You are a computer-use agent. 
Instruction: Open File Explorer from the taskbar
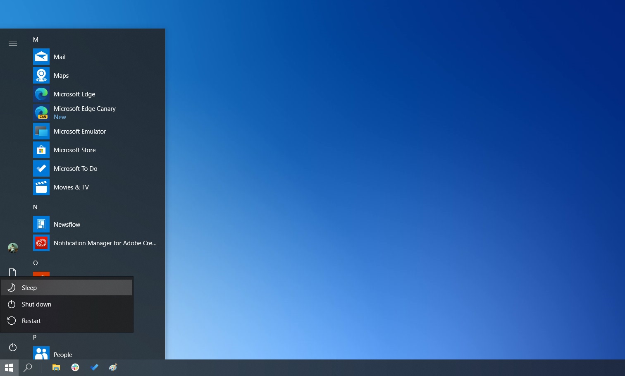click(x=56, y=367)
